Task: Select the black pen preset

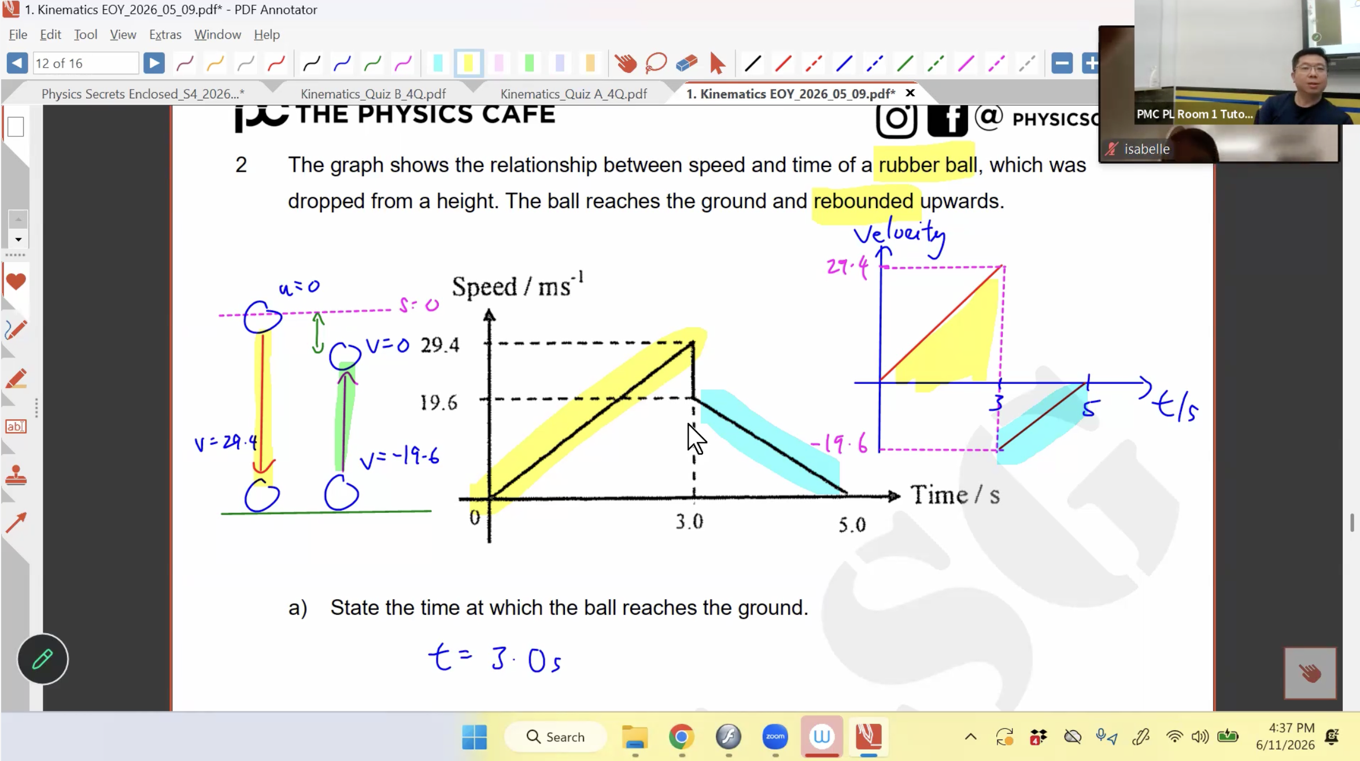Action: 312,63
